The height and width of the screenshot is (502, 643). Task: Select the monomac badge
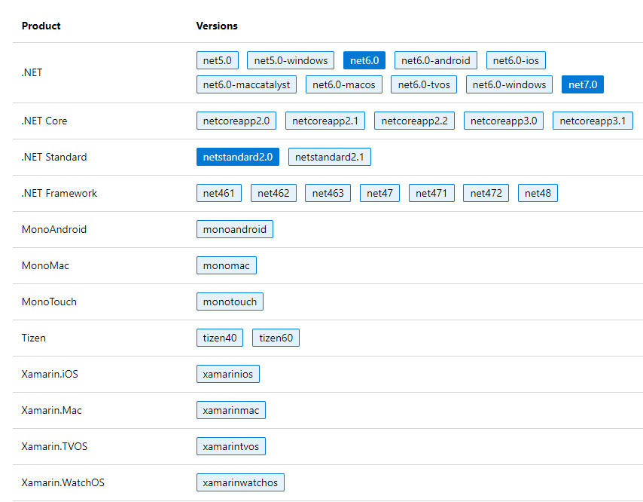[x=227, y=265]
